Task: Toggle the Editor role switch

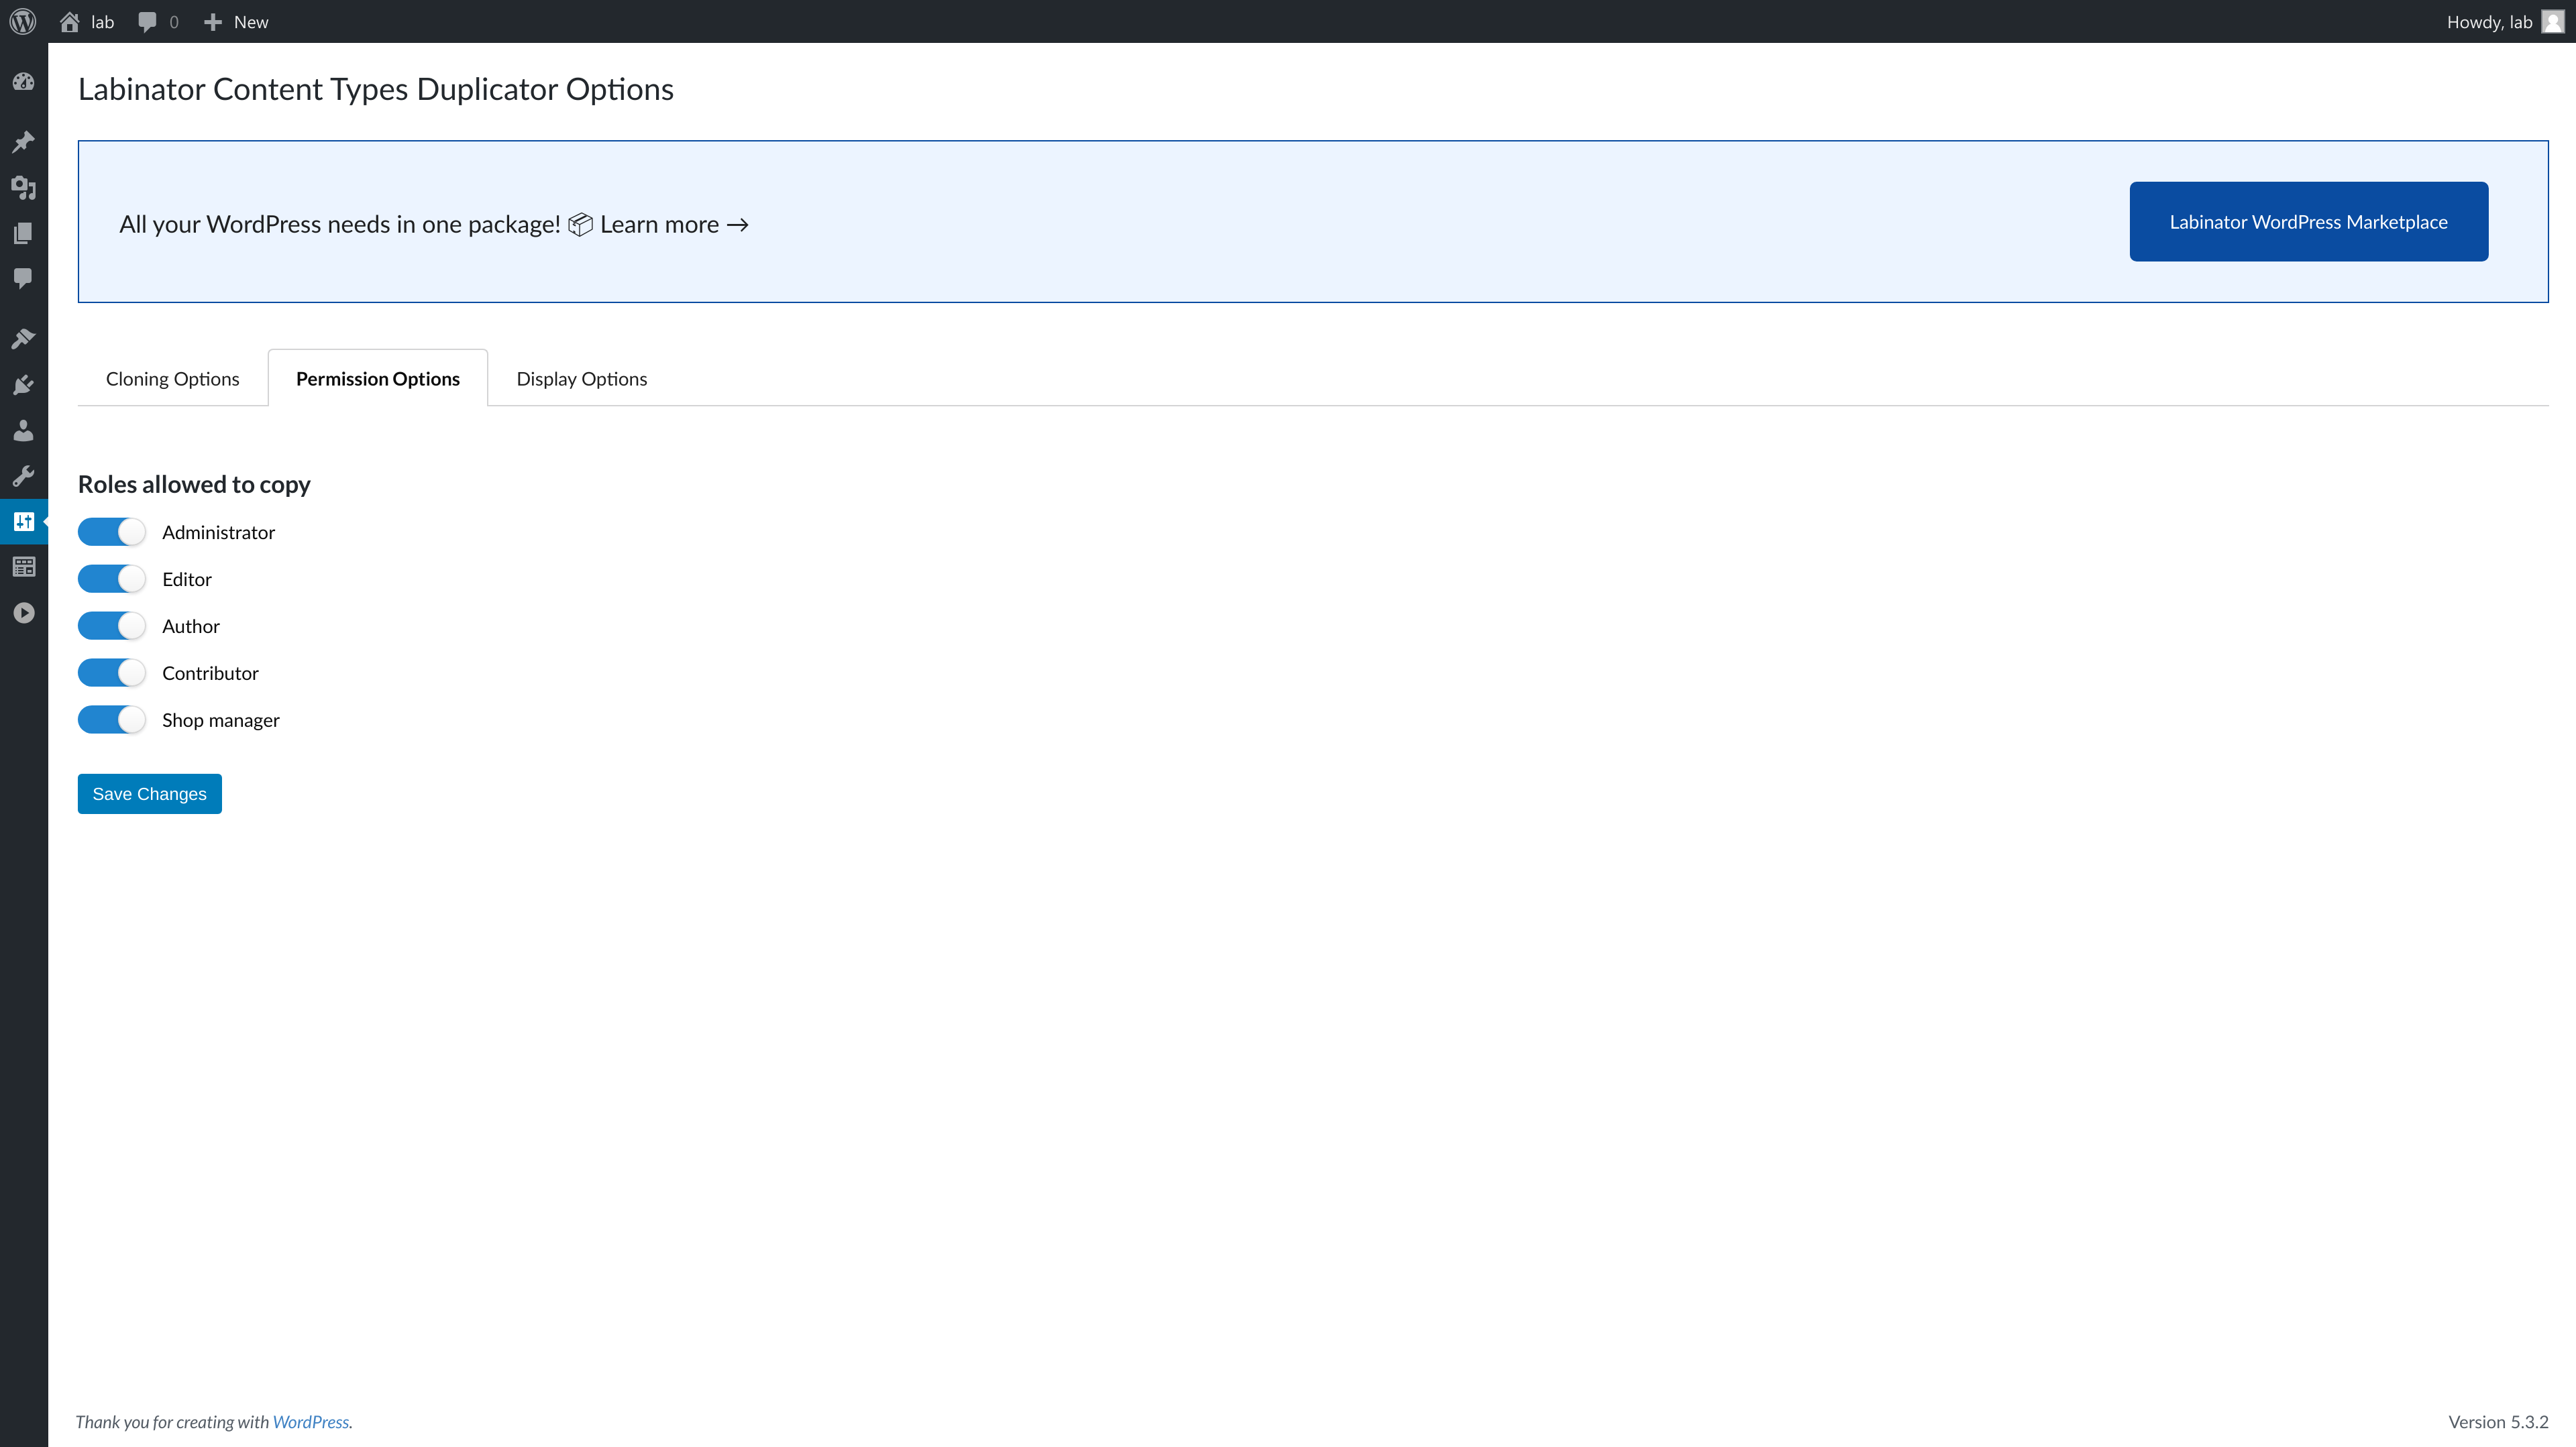Action: point(112,579)
